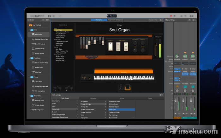Switch to Perform mode
The width and height of the screenshot is (221, 138).
pos(42,15)
